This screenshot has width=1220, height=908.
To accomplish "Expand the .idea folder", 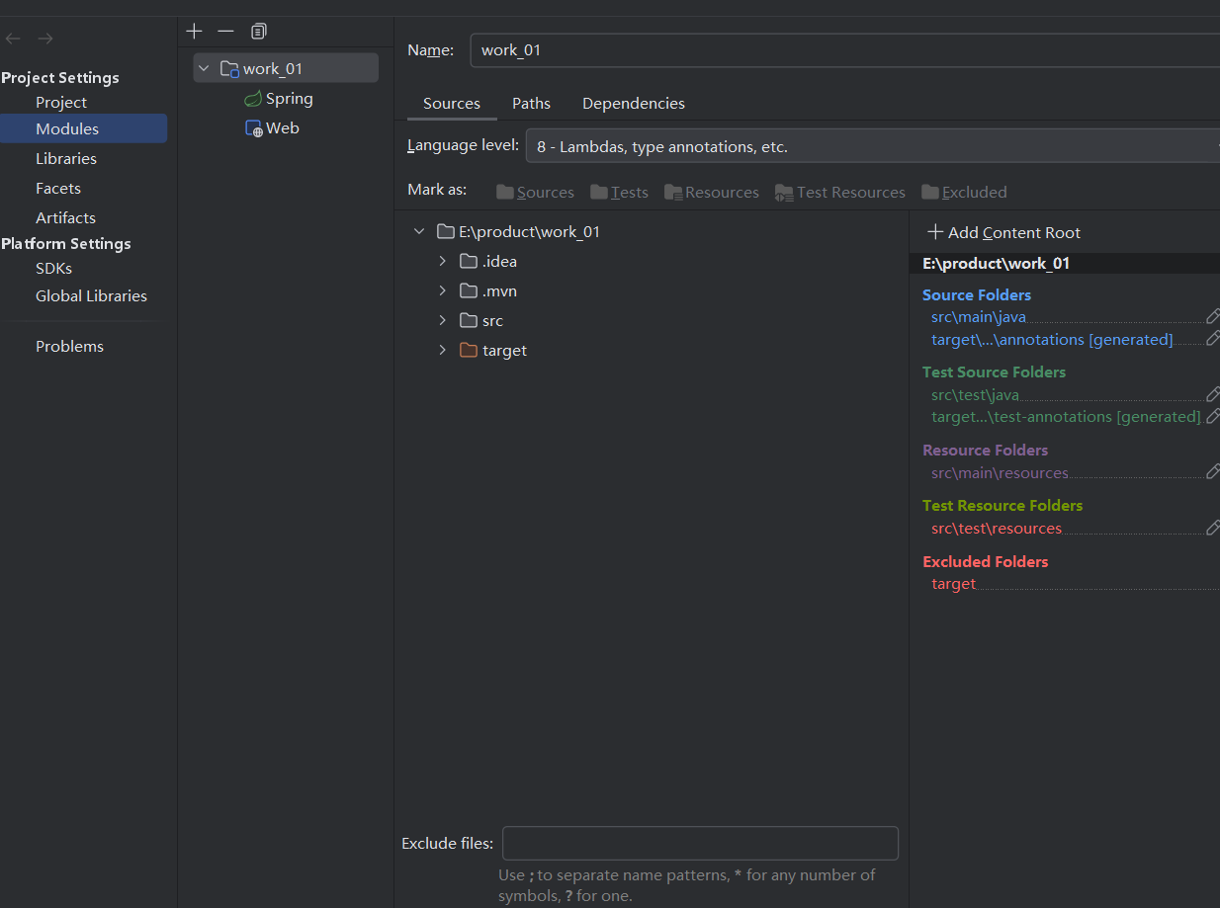I will [x=441, y=261].
